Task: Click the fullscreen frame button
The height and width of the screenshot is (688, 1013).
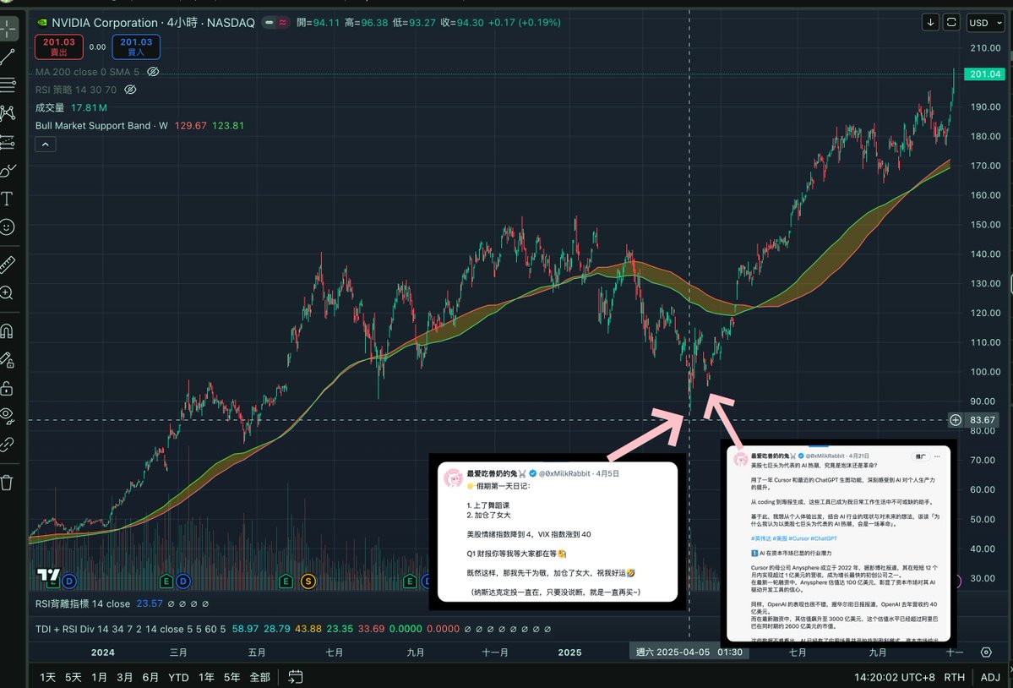Action: coord(951,23)
